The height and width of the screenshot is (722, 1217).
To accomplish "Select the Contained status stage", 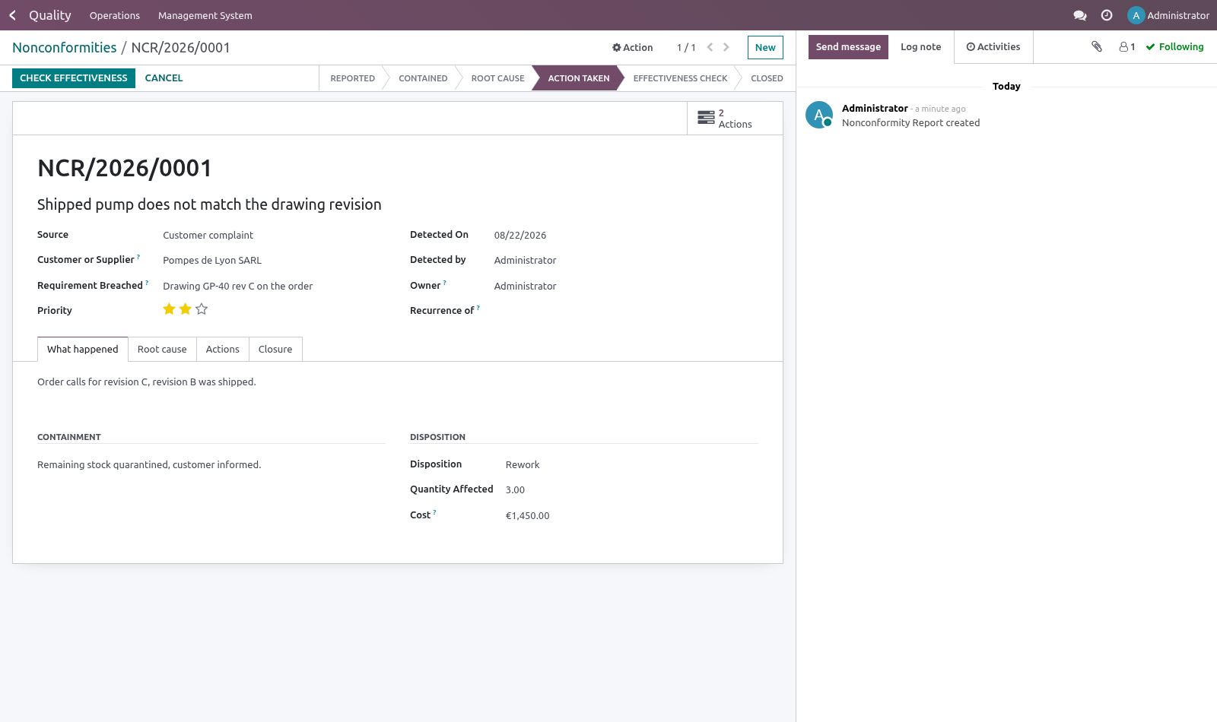I will point(423,78).
